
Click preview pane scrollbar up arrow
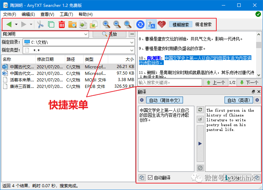click(x=259, y=34)
